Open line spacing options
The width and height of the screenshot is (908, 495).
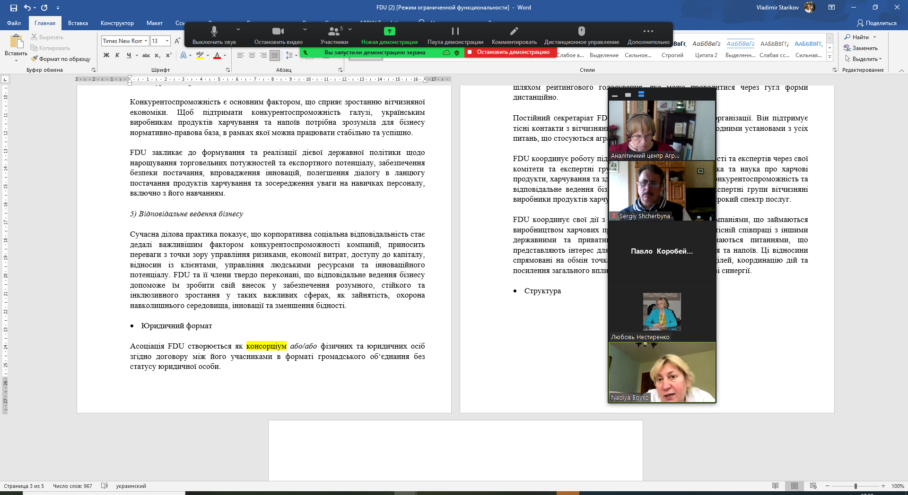pos(289,55)
